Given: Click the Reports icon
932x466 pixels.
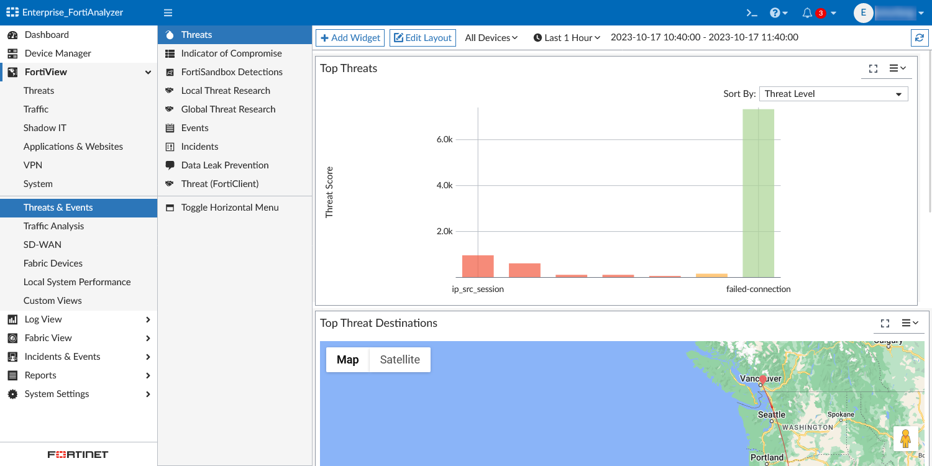Looking at the screenshot, I should pos(12,375).
